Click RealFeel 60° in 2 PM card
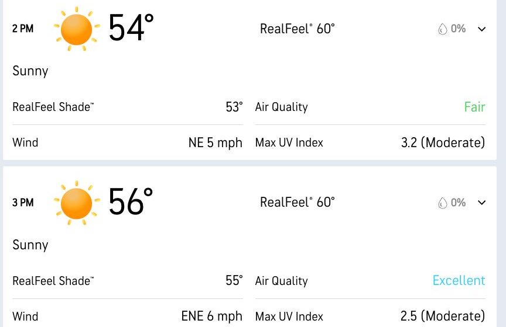 [x=297, y=29]
